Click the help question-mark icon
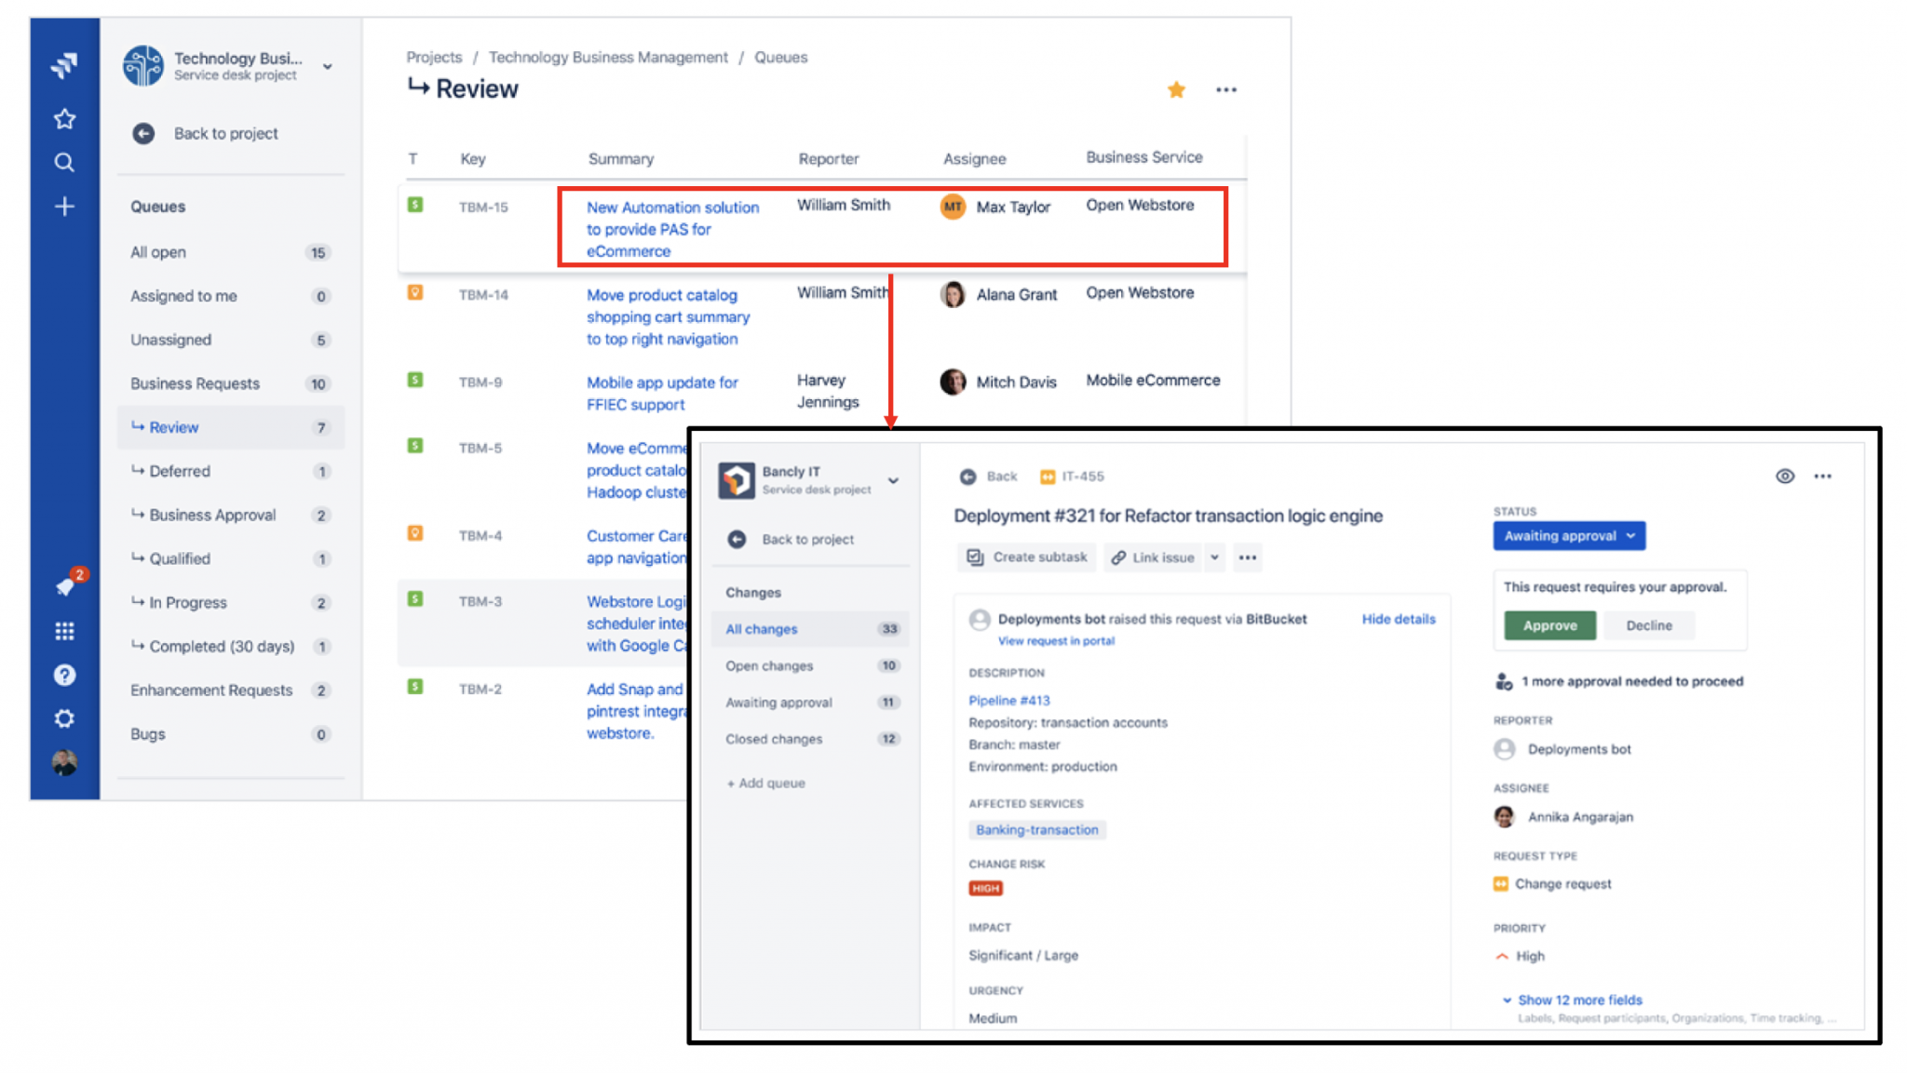This screenshot has width=1907, height=1073. point(64,675)
